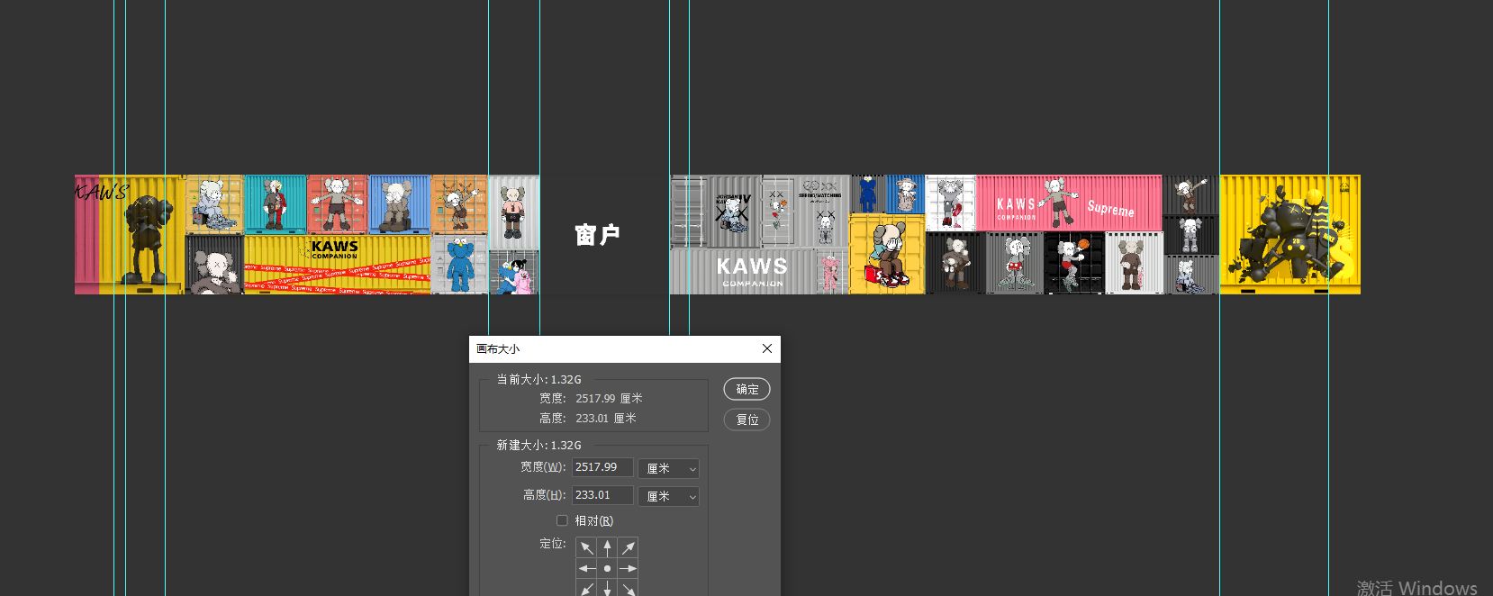Open the 高度 unit 厘米 dropdown

click(669, 497)
